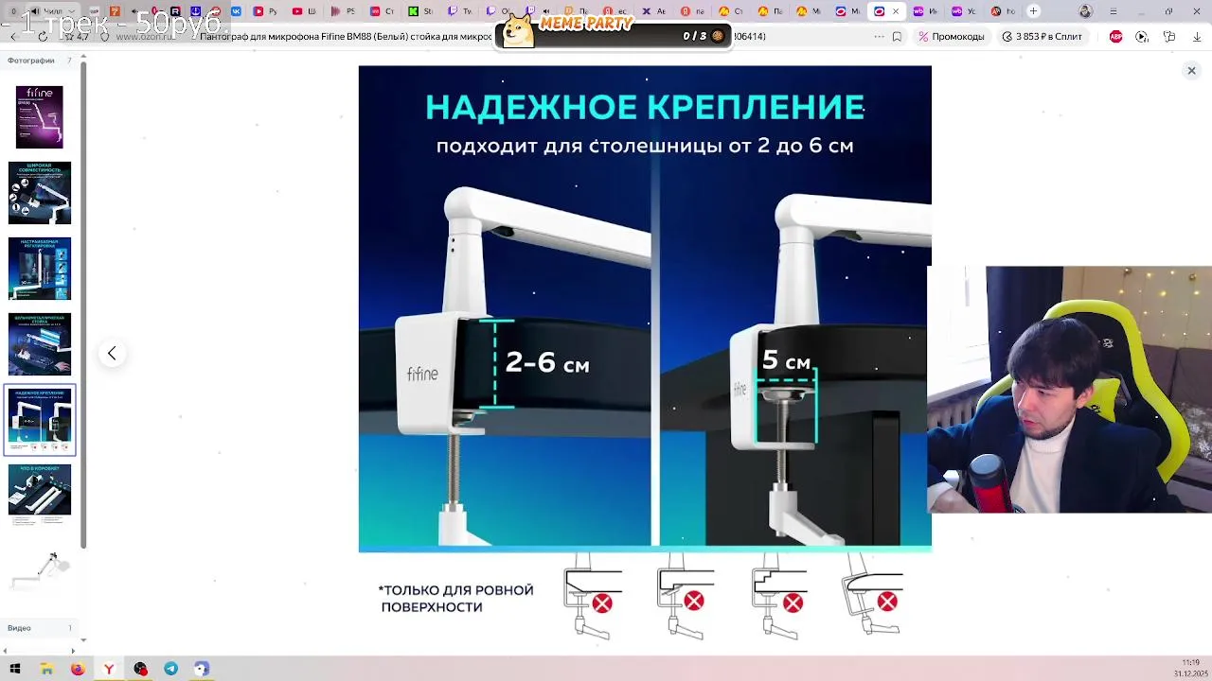This screenshot has width=1212, height=681.
Task: Open Telegram from the taskbar
Action: pyautogui.click(x=170, y=669)
